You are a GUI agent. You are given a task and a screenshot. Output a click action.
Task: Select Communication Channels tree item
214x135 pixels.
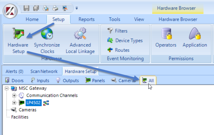(x=52, y=95)
